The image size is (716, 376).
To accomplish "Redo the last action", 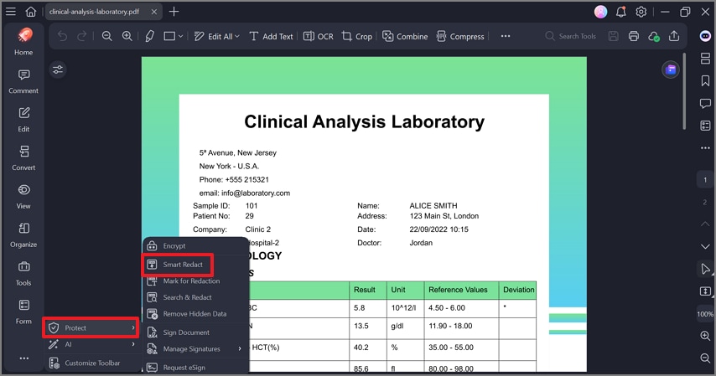I will 81,37.
